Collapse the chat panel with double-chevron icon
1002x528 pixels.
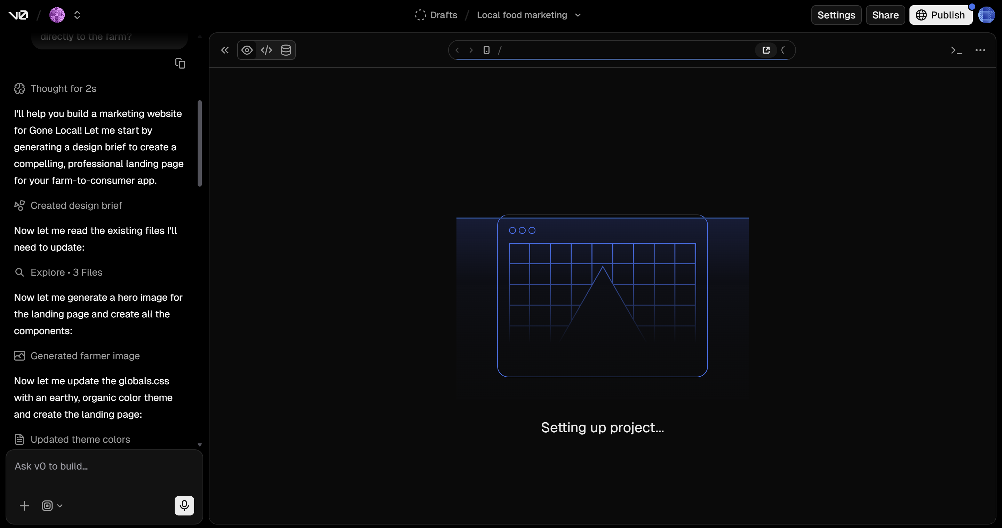(225, 50)
